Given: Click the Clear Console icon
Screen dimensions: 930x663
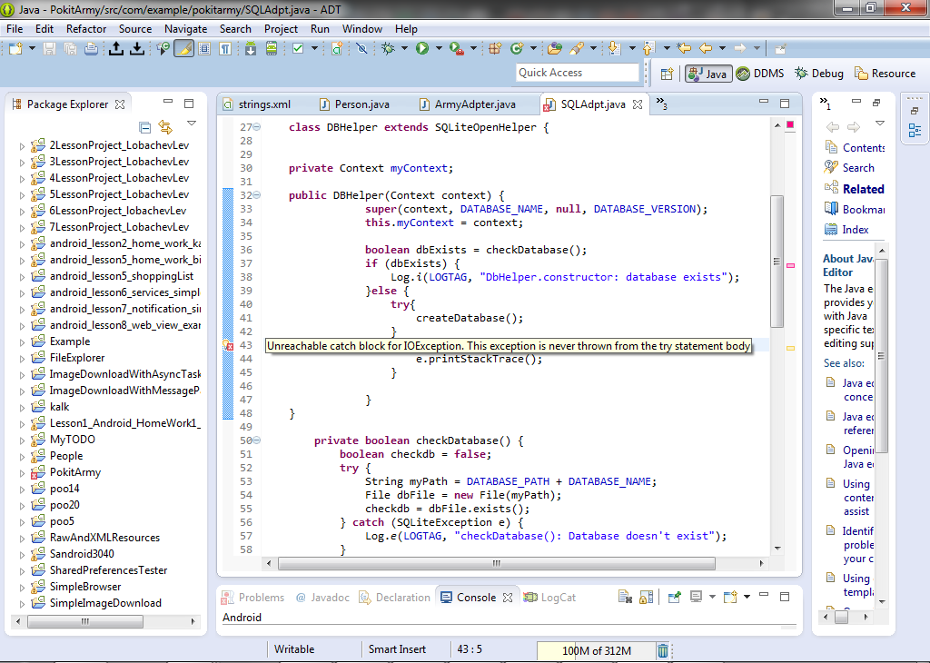Looking at the screenshot, I should tap(625, 598).
